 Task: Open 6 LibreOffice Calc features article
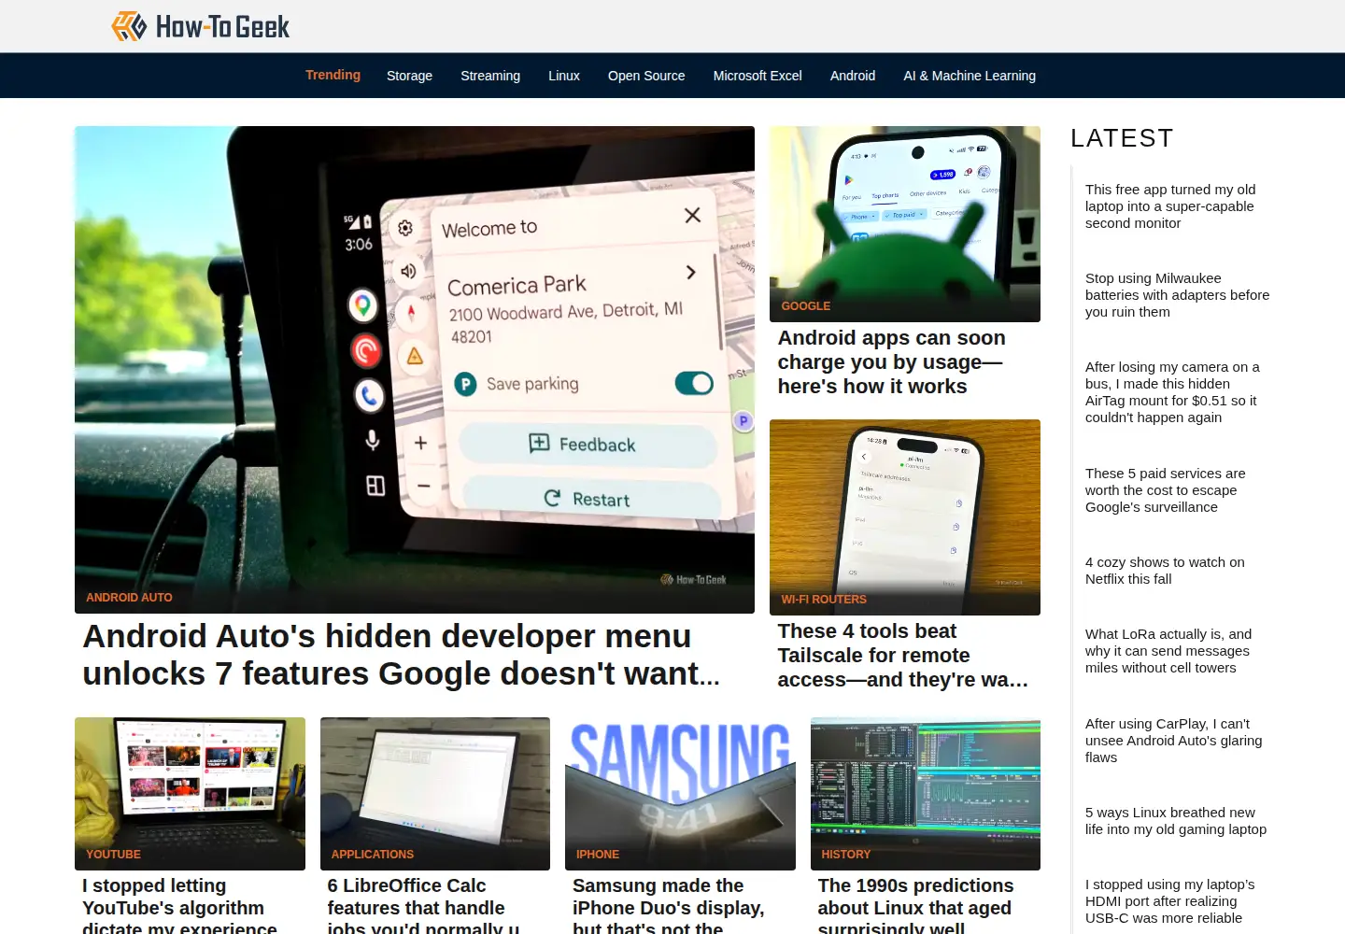423,906
